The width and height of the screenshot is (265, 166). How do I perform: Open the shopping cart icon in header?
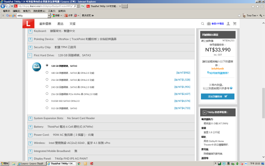(x=234, y=24)
